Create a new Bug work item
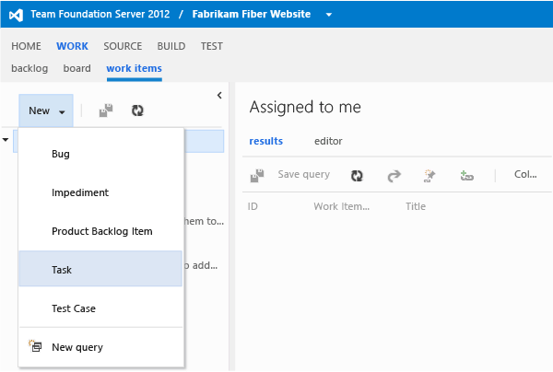This screenshot has height=372, width=553. (x=100, y=154)
